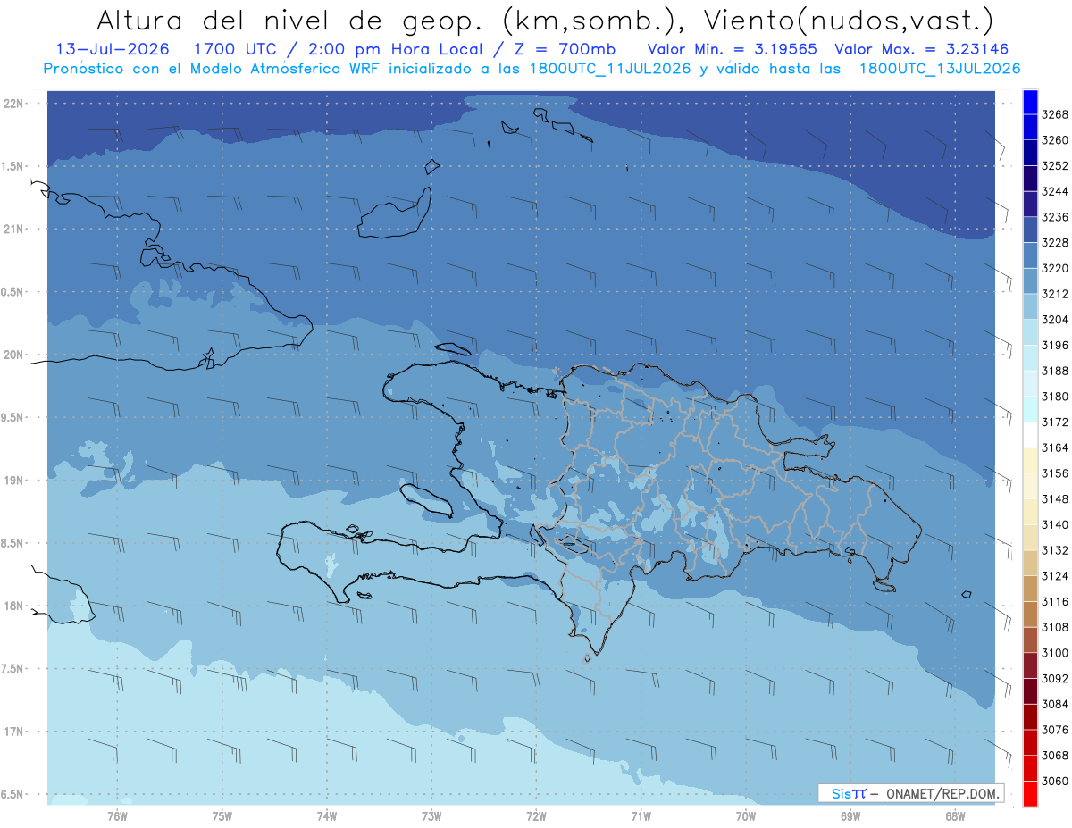Click the color bar swatch between 3228 and 3220
Viewport: 1072px width, 828px height.
click(1030, 255)
